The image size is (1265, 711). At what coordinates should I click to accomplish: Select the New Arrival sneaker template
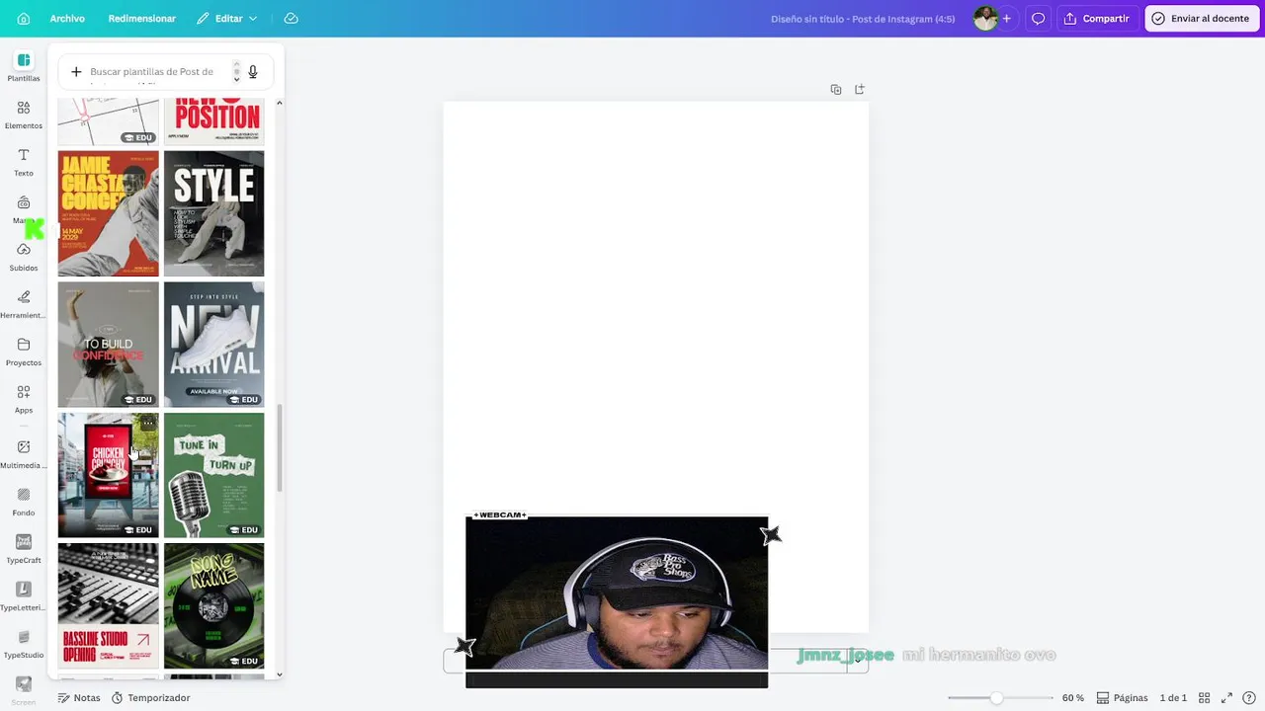(214, 345)
